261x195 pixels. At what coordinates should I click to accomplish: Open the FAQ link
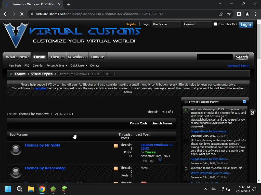[x=27, y=66]
